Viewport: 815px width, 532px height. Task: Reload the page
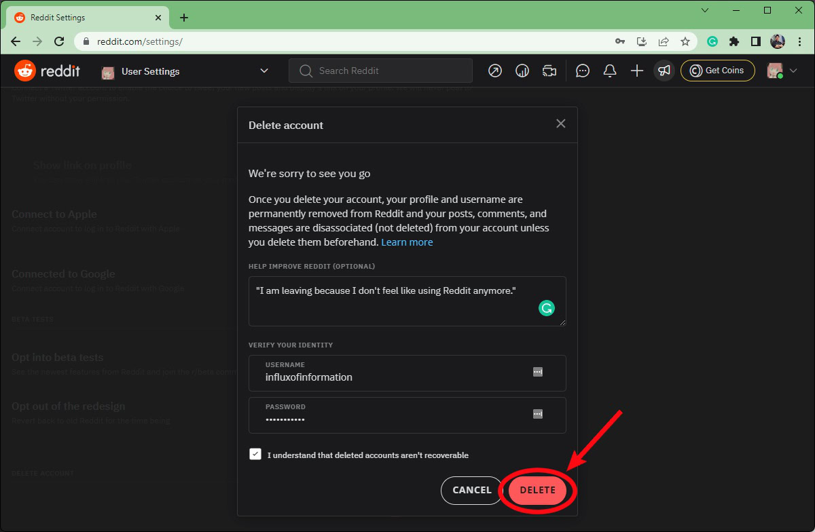tap(59, 41)
